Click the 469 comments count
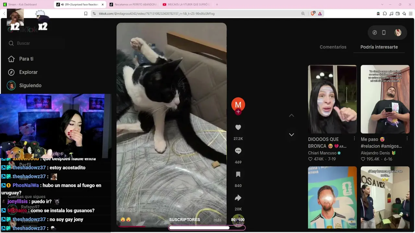This screenshot has width=415, height=233. (238, 162)
